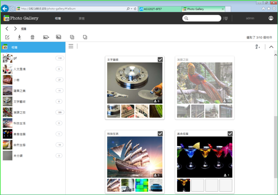Open the 美食佳餚 album in sidebar

33,134
